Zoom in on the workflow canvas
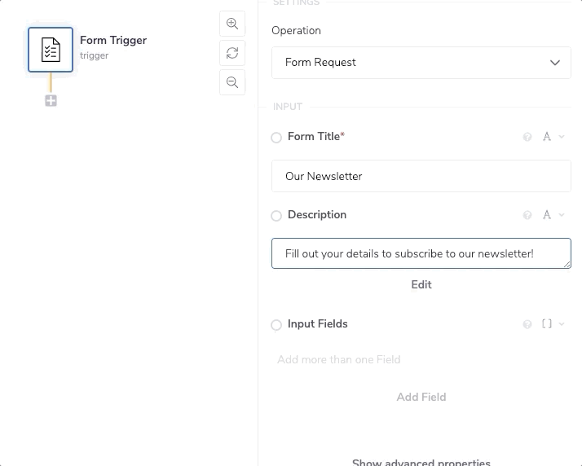The image size is (582, 466). tap(232, 24)
